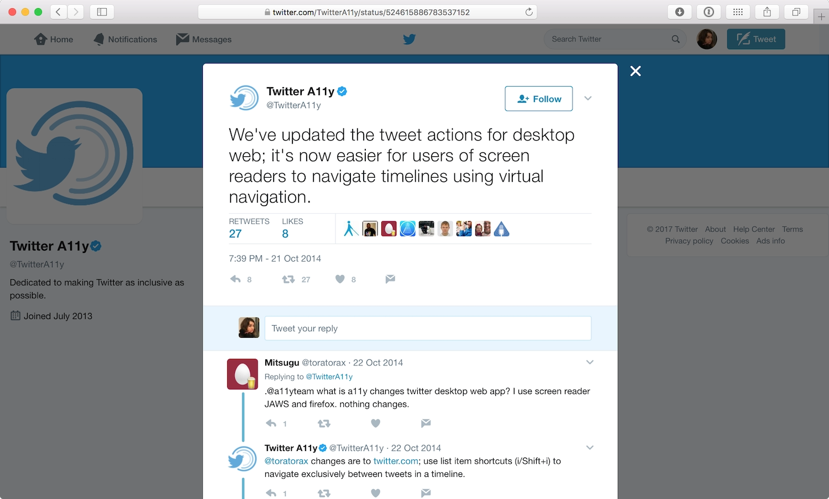Open the Home timeline
Viewport: 829px width, 499px height.
tap(53, 39)
